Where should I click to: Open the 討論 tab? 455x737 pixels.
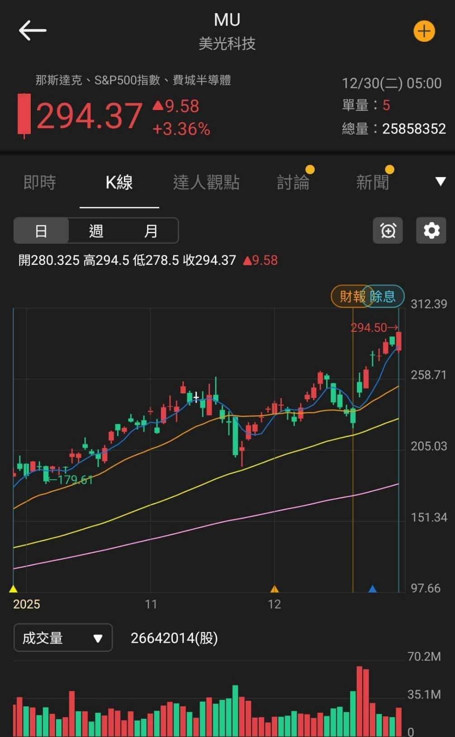pos(293,182)
